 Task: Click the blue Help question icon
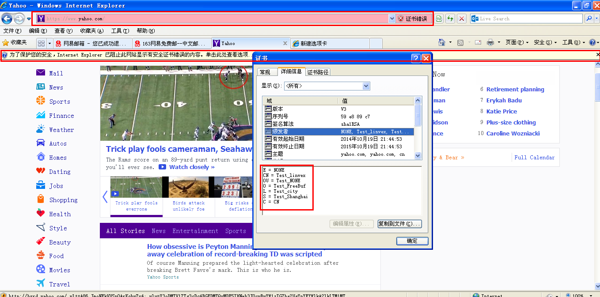click(x=592, y=42)
